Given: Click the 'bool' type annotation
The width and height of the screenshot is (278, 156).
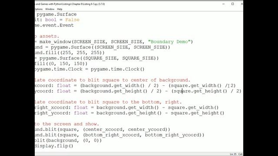Looking at the screenshot, I should pos(51,20).
